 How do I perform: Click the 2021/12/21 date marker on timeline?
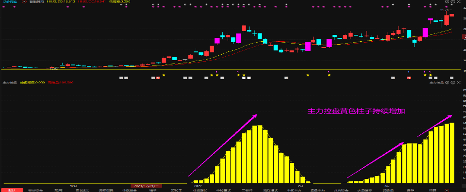click(x=146, y=186)
